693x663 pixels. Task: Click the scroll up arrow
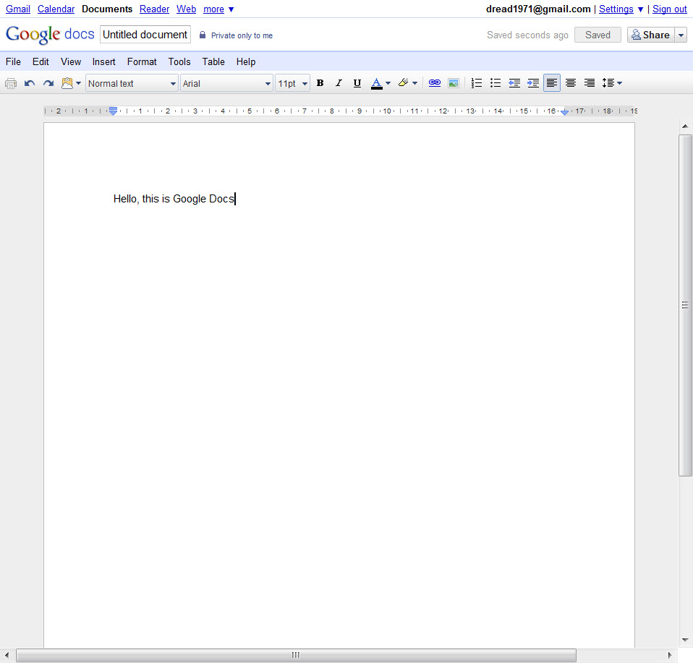685,127
